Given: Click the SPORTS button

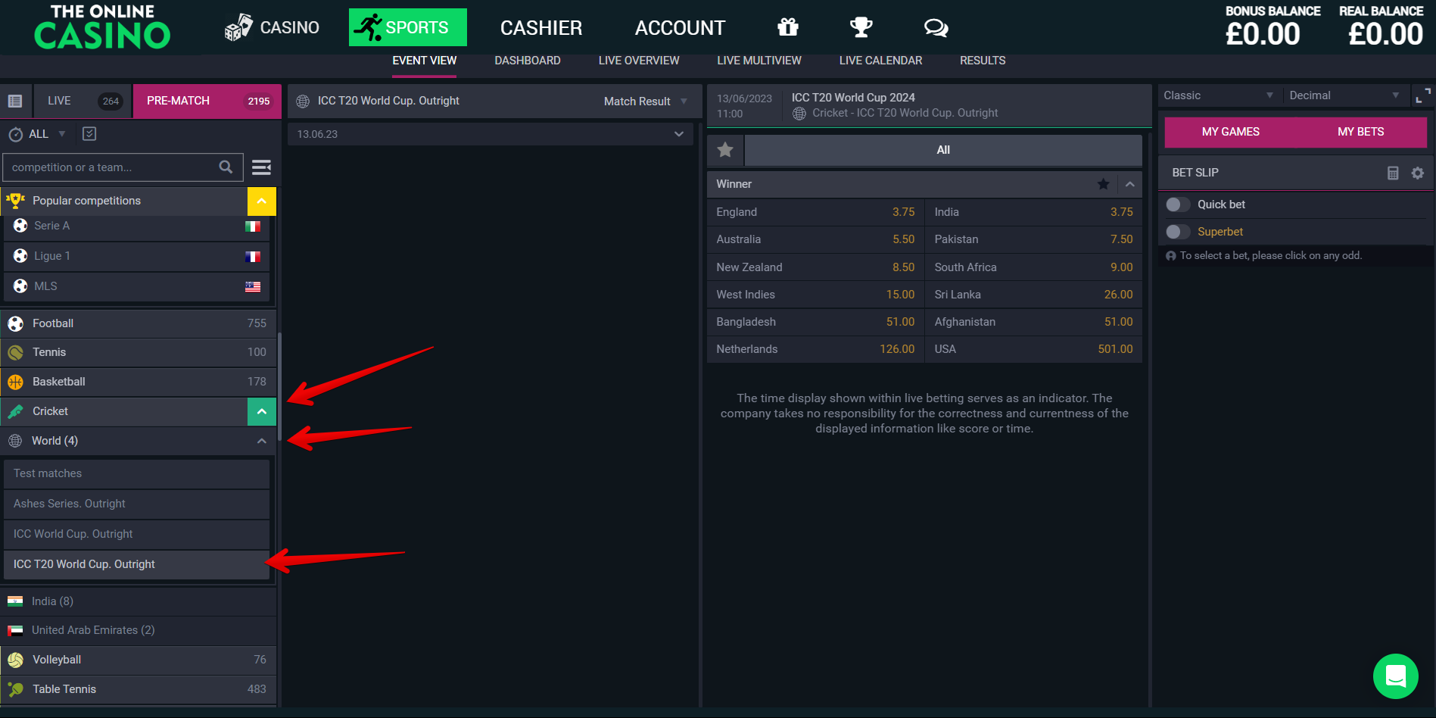Looking at the screenshot, I should click(408, 27).
